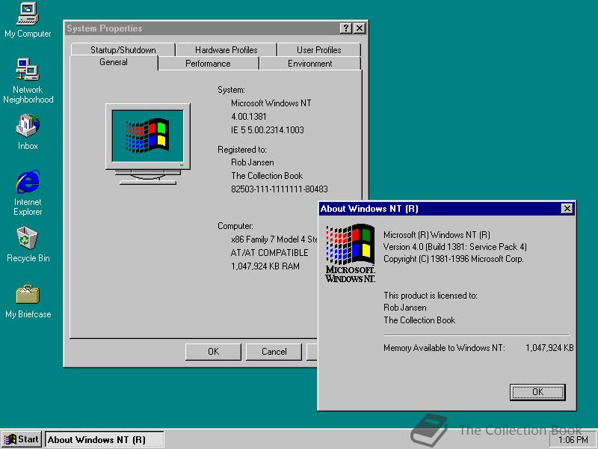
Task: Click 'The Collection Book' in System Properties
Action: (267, 176)
